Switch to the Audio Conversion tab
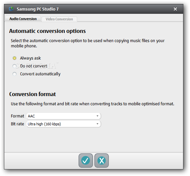This screenshot has width=190, height=176. 23,19
